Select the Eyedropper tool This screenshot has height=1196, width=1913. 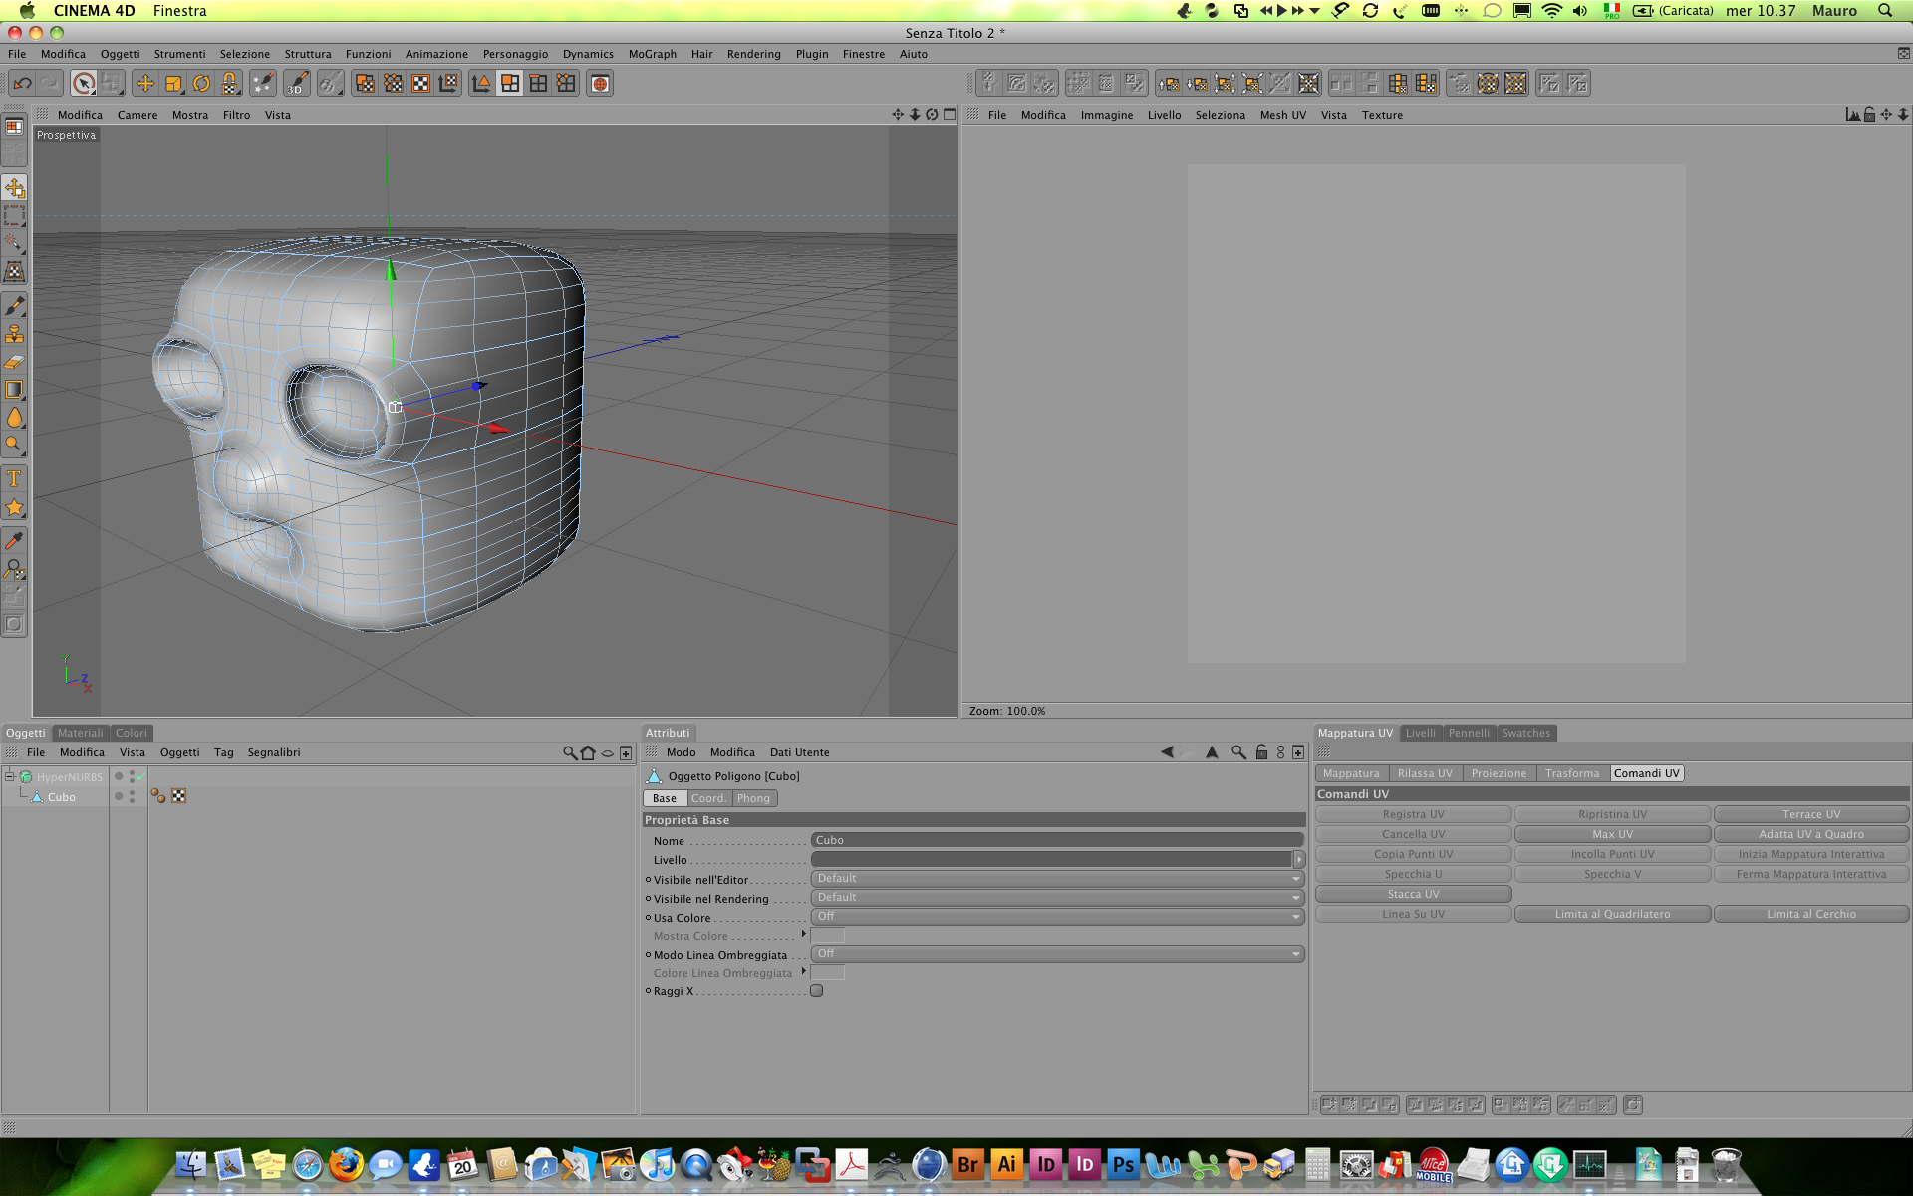(x=14, y=541)
